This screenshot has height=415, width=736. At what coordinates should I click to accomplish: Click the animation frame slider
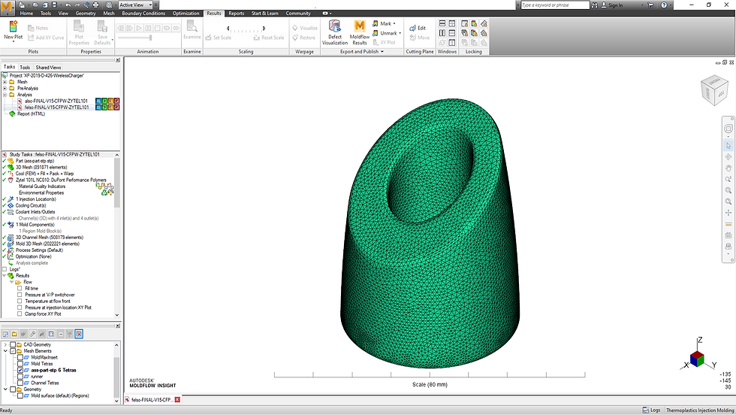point(149,38)
